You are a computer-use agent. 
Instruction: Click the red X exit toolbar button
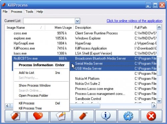[x=151, y=116]
